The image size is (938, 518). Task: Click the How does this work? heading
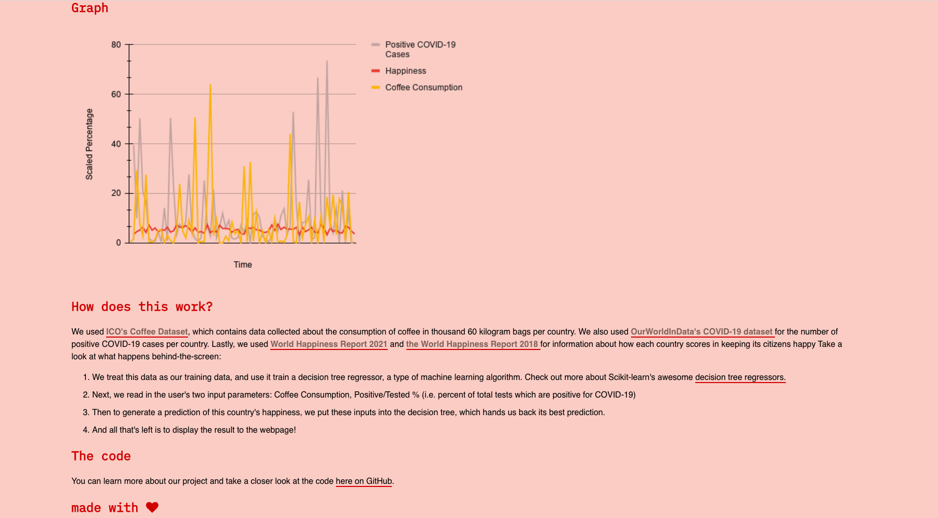click(142, 307)
